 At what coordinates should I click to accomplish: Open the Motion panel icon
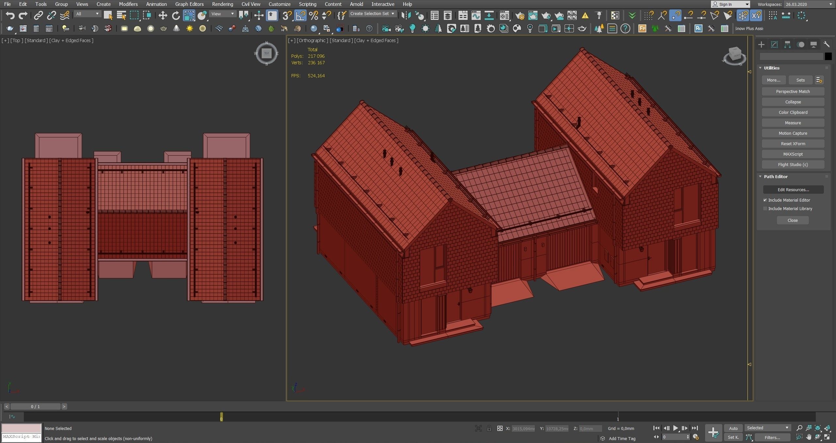[800, 44]
